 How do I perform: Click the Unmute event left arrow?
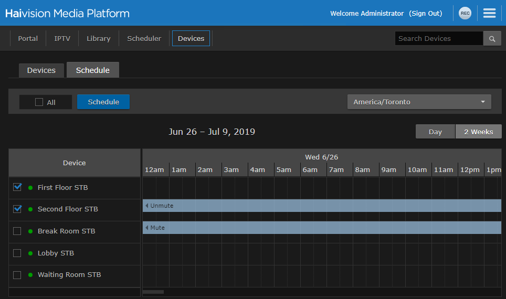point(147,206)
